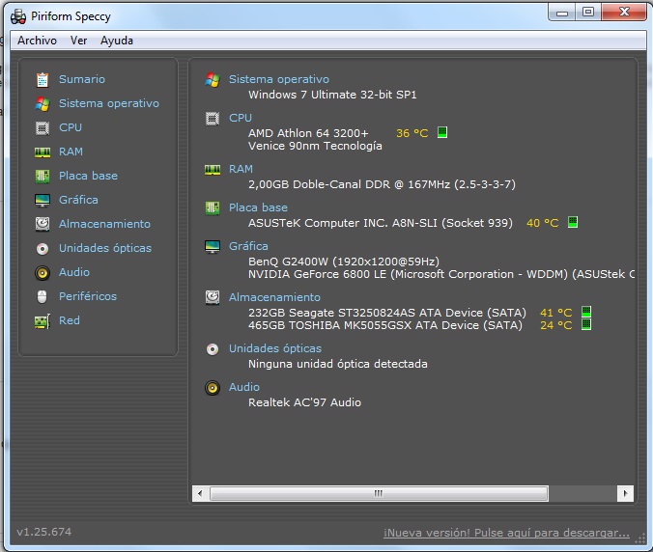Viewport: 653px width, 552px height.
Task: Open Unidades ópticas heading in summary panel
Action: tap(275, 348)
